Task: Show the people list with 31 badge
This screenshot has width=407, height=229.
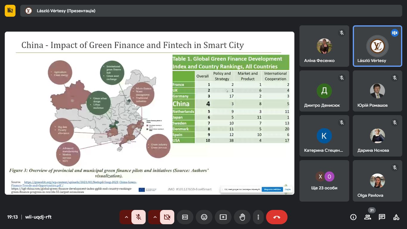Action: click(x=368, y=217)
